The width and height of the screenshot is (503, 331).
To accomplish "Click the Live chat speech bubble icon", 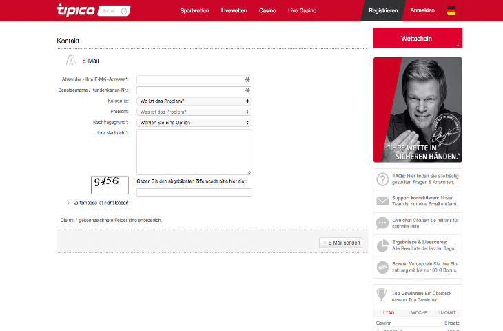I will 382,223.
